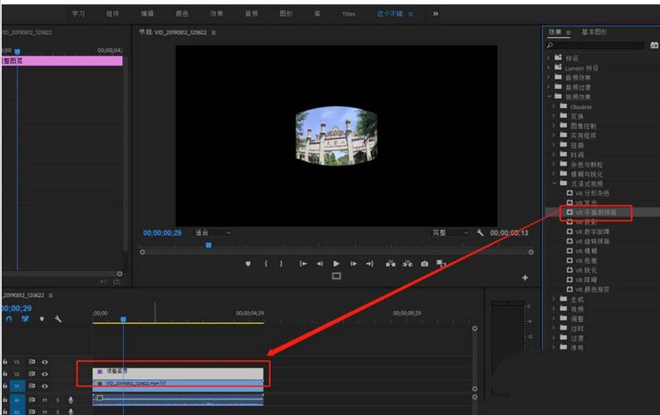Screen dimensions: 660x415
Task: Switch to the Titles workspace tab
Action: [349, 14]
